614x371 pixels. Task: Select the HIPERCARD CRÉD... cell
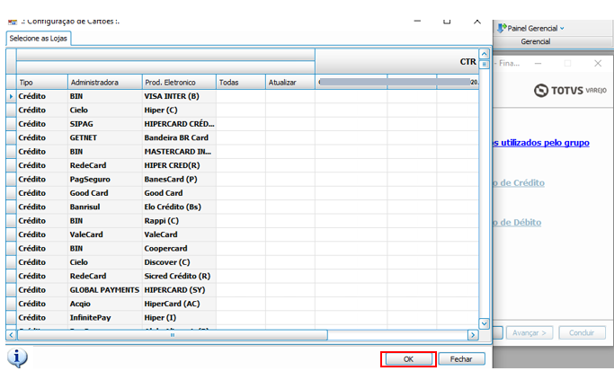(x=179, y=124)
